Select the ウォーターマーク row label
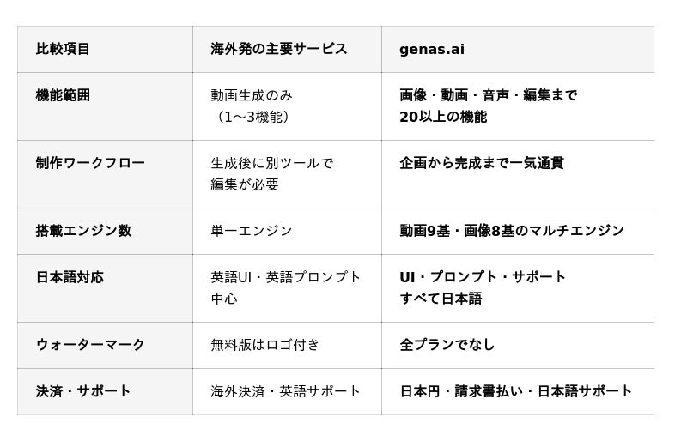 tap(90, 345)
